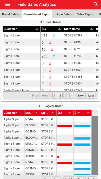
Task: Click red down arrow in STORE #1034 row
Action: point(50,70)
